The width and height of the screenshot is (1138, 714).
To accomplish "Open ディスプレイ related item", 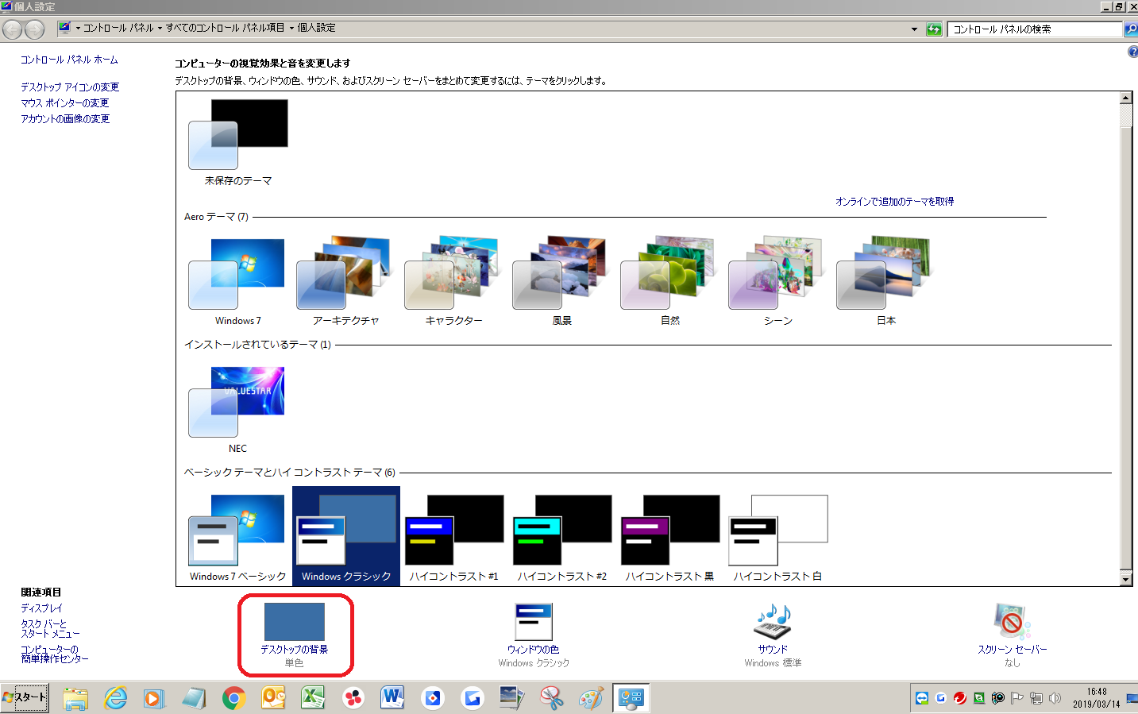I will (41, 608).
